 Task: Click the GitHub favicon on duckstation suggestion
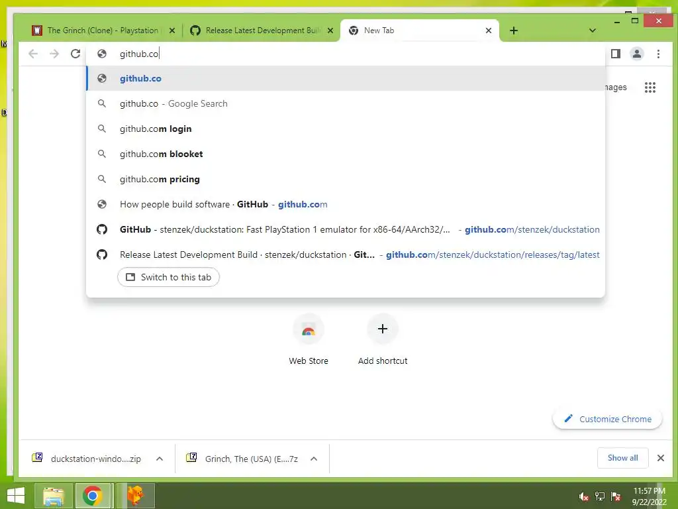click(x=102, y=229)
